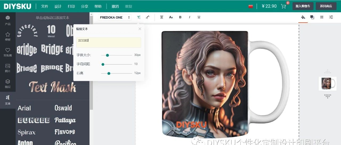Click the ¥22.90 price
This screenshot has height=145, width=341.
coord(269,6)
